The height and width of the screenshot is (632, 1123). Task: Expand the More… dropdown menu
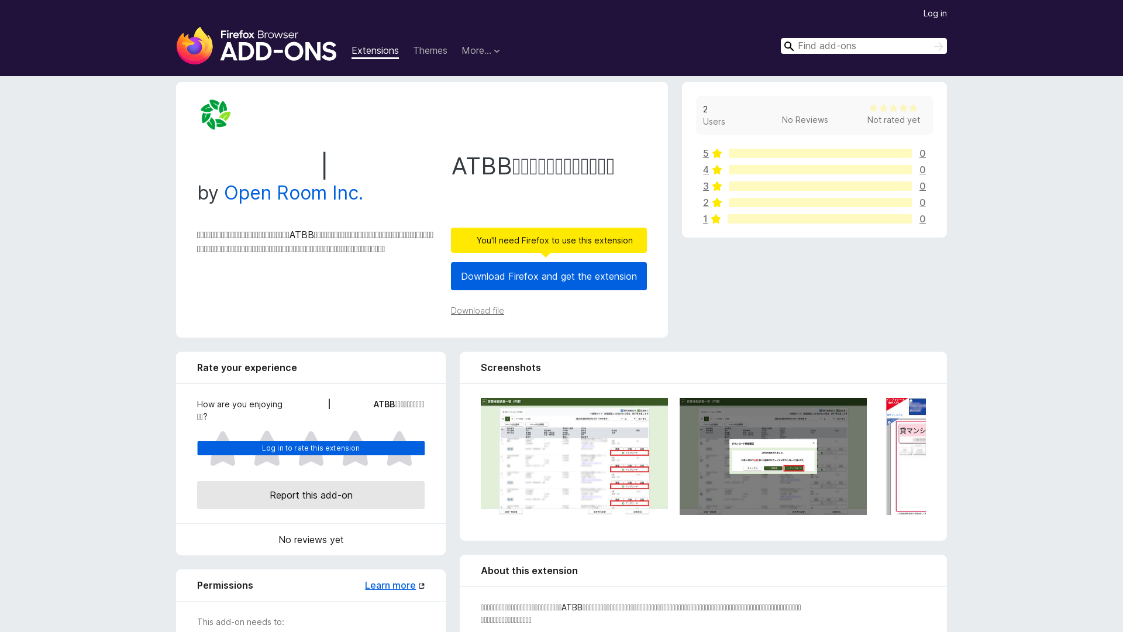[x=481, y=51]
